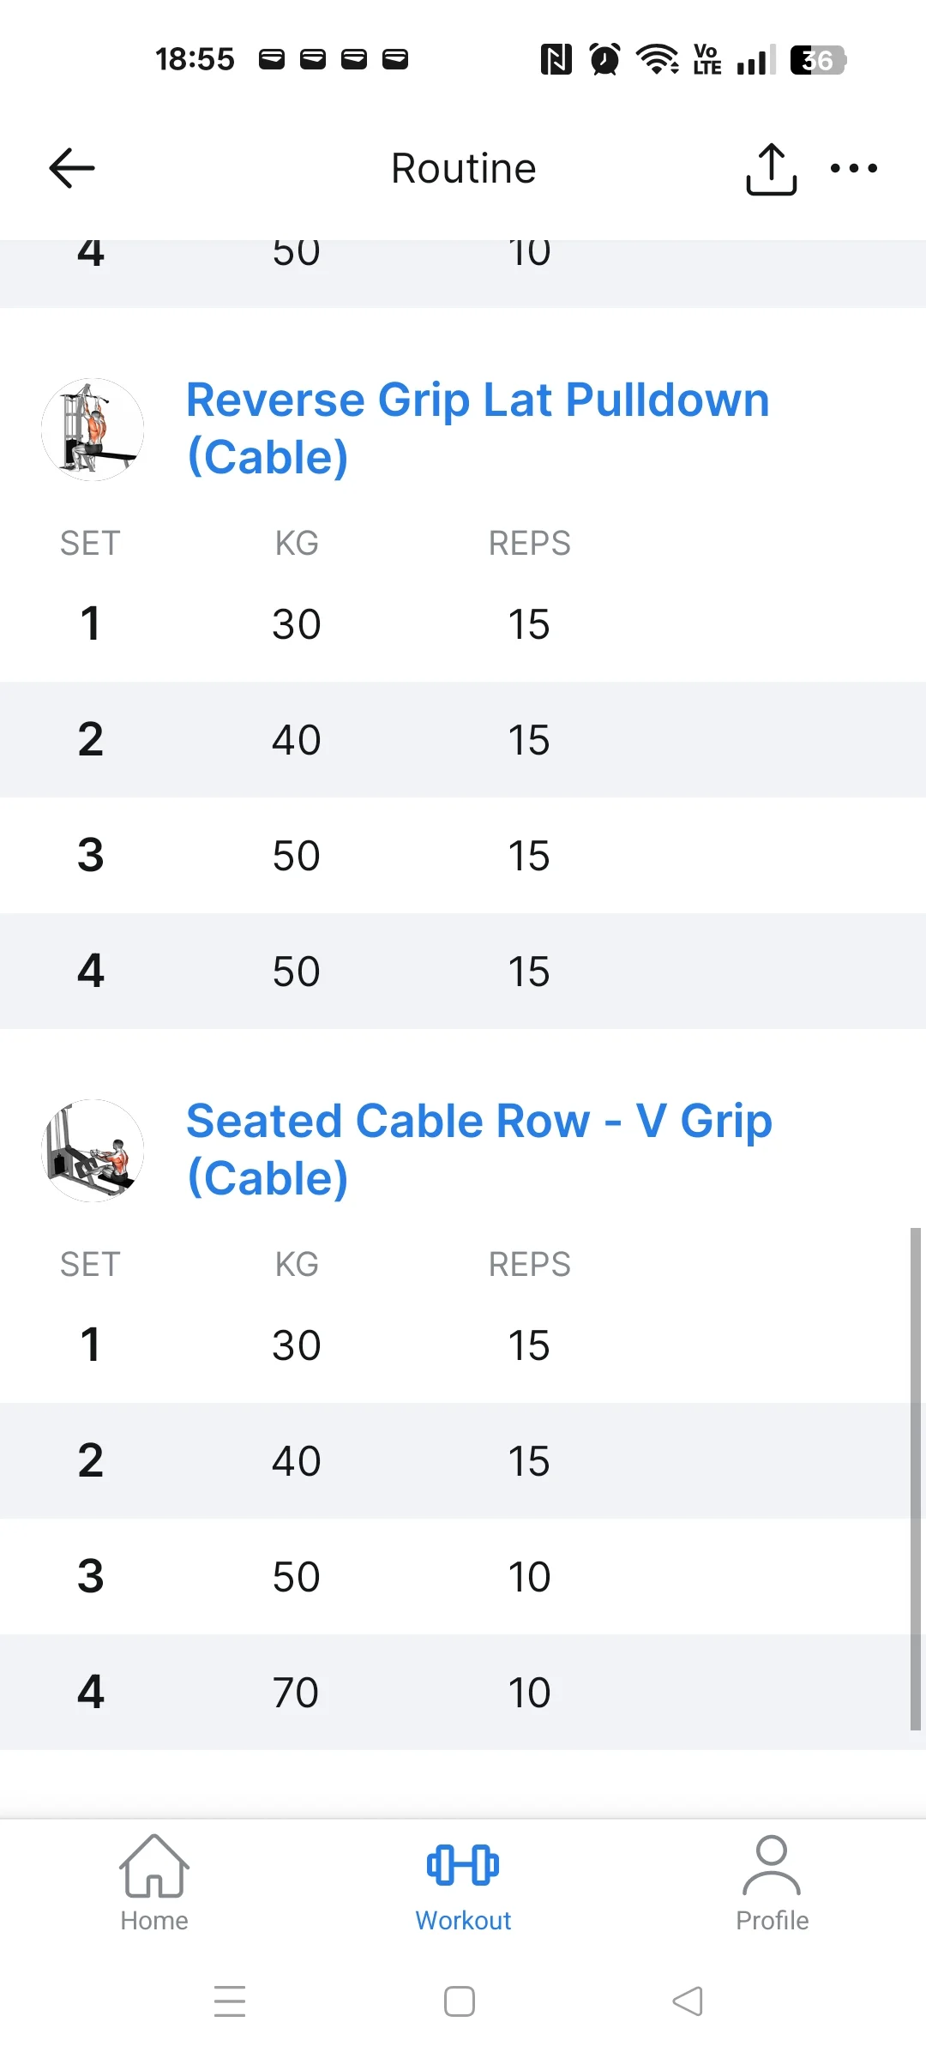Switch to the Workout tab
Screen dimensions: 926x2058
pos(463,1884)
